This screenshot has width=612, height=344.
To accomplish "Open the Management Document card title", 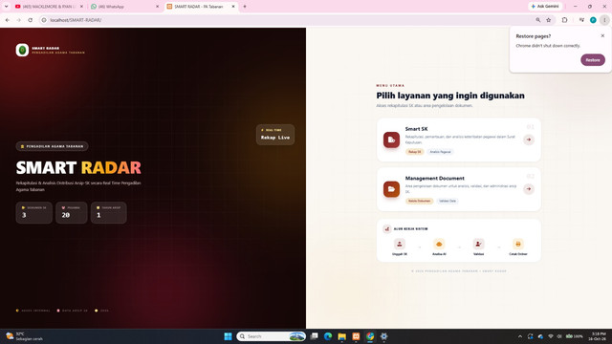I will (434, 179).
